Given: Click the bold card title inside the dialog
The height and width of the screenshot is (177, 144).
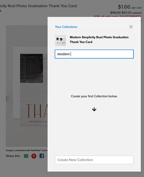Looking at the screenshot, I should [99, 40].
